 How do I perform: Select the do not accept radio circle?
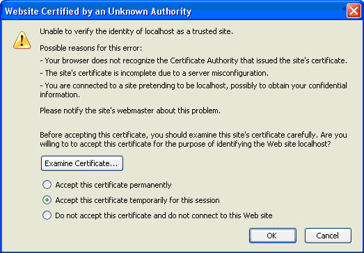tap(47, 215)
